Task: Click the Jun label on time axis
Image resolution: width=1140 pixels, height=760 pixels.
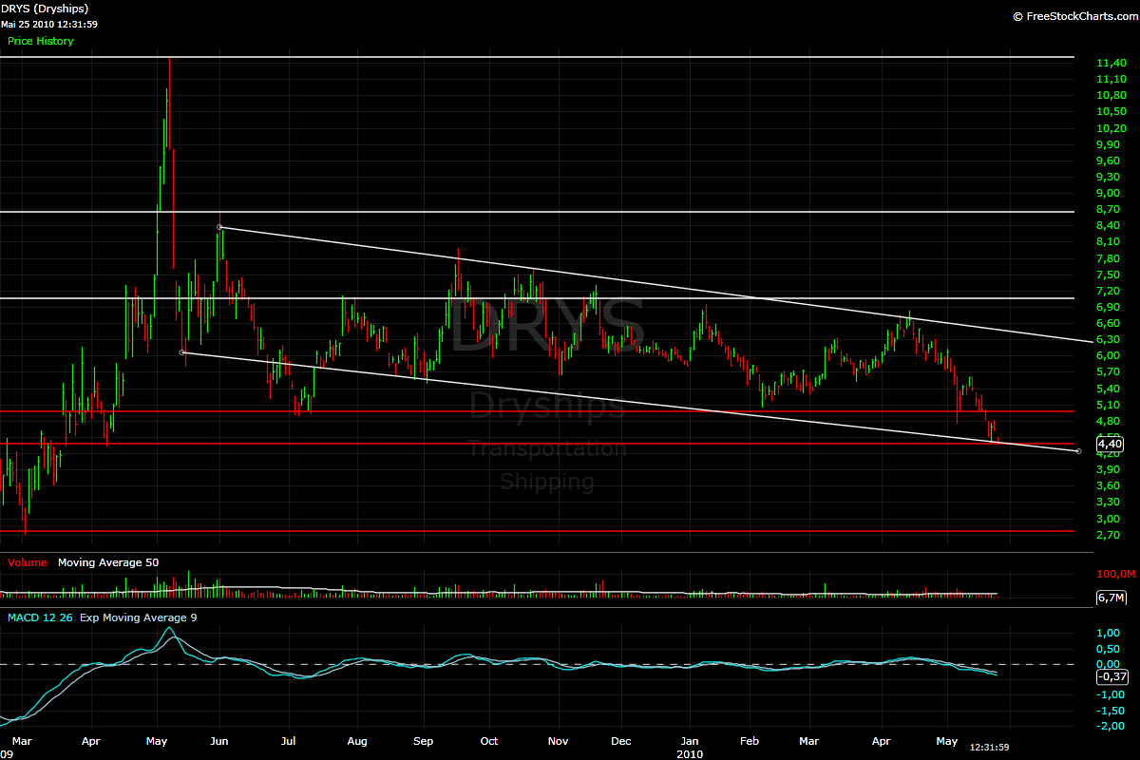Action: [x=218, y=741]
